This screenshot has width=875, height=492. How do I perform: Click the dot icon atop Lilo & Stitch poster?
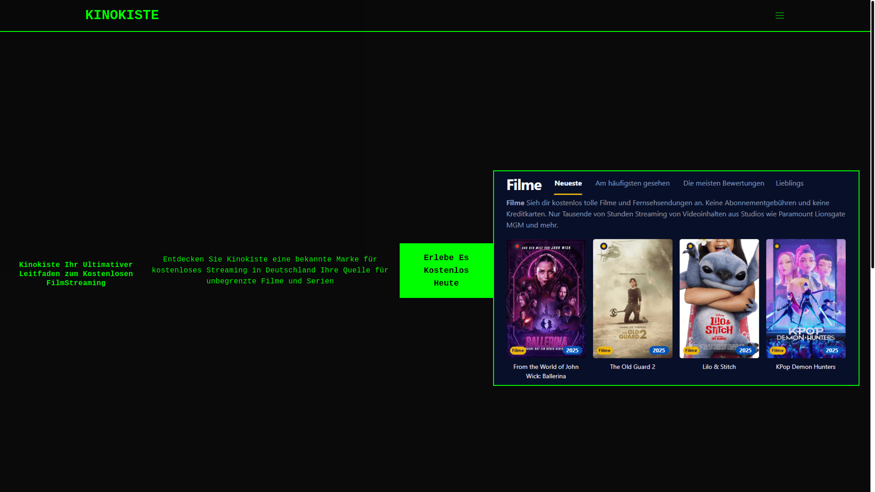(x=690, y=246)
